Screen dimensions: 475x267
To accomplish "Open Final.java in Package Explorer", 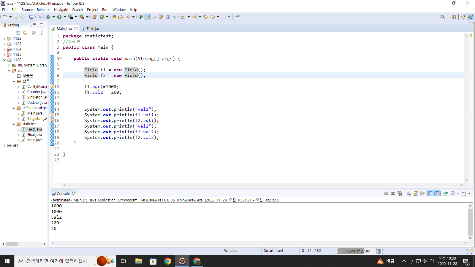I will point(34,135).
